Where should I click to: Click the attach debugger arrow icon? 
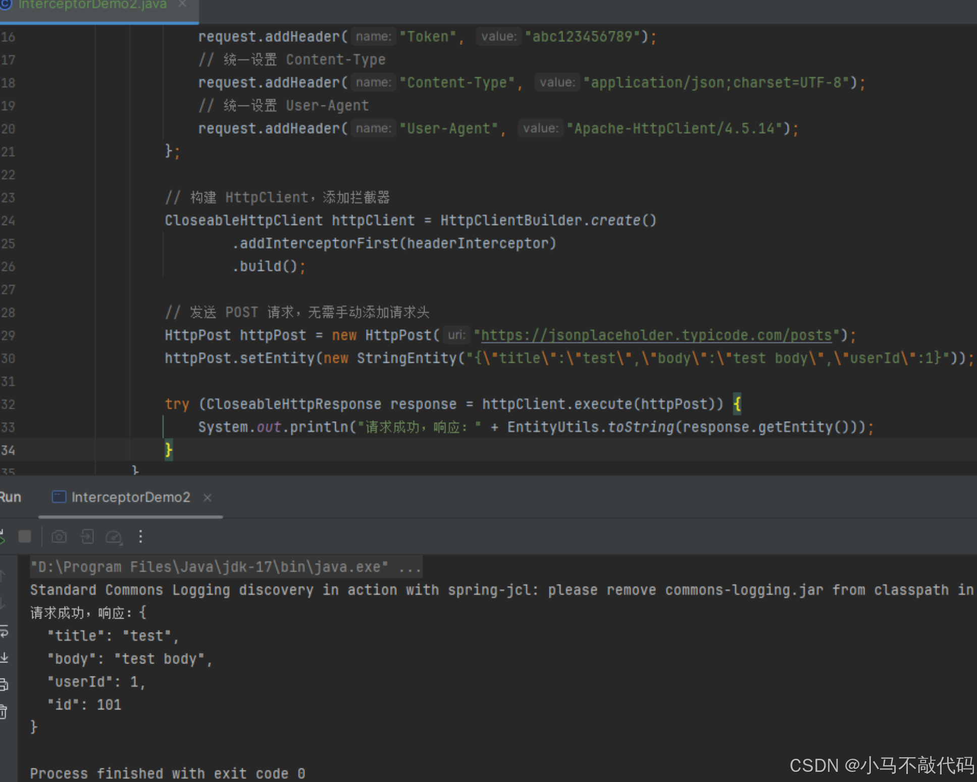point(87,536)
